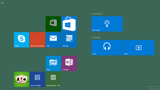Open the Howtoconnect tile
This screenshot has height=90, width=160.
[x=53, y=79]
